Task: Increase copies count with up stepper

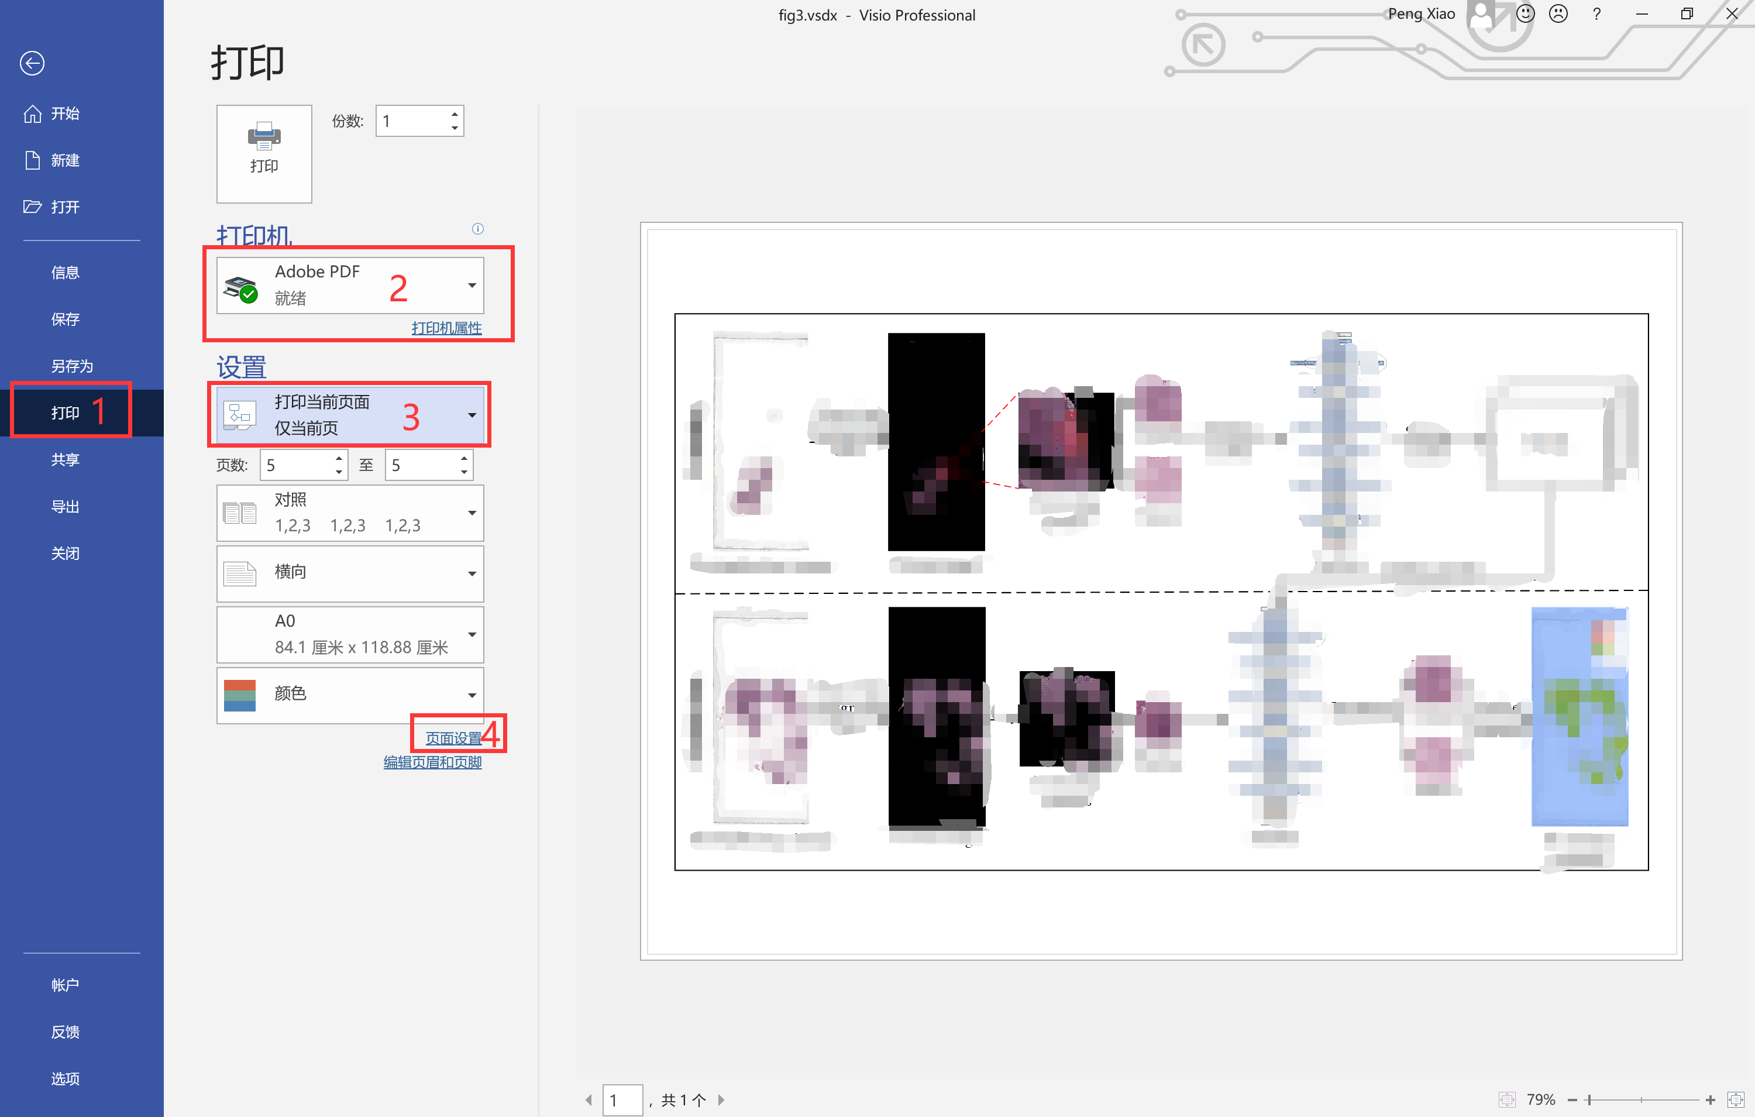Action: pyautogui.click(x=454, y=115)
